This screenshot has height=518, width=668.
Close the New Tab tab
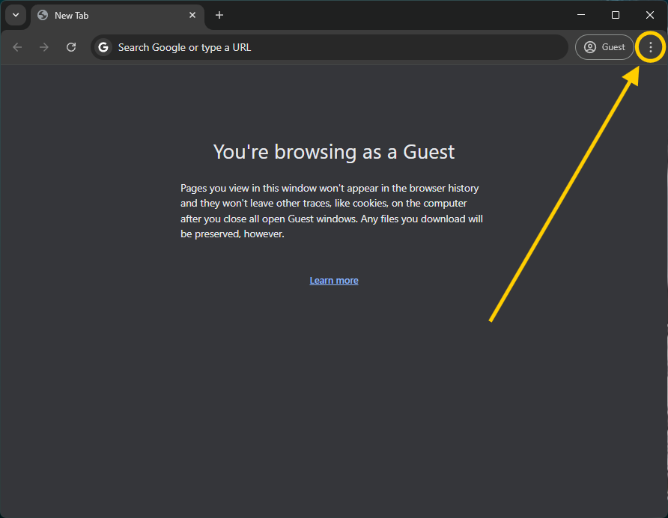192,15
